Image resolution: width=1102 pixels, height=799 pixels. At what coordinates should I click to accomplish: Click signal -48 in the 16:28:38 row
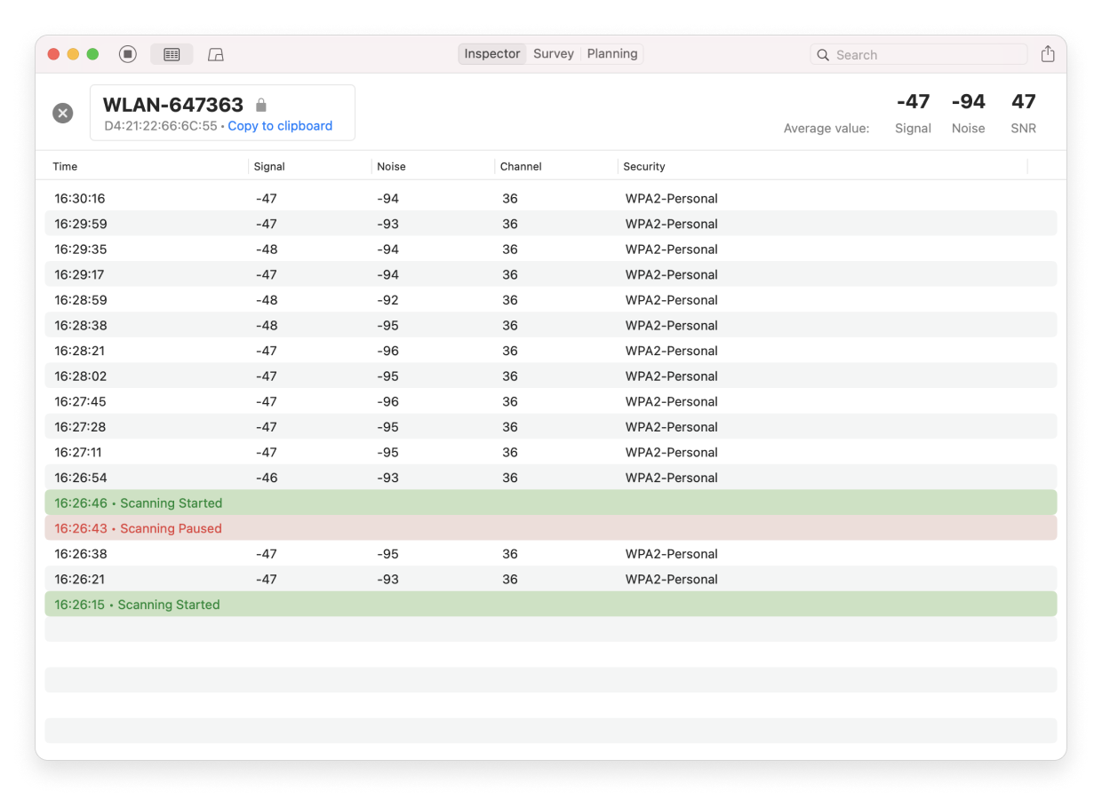[x=267, y=326]
